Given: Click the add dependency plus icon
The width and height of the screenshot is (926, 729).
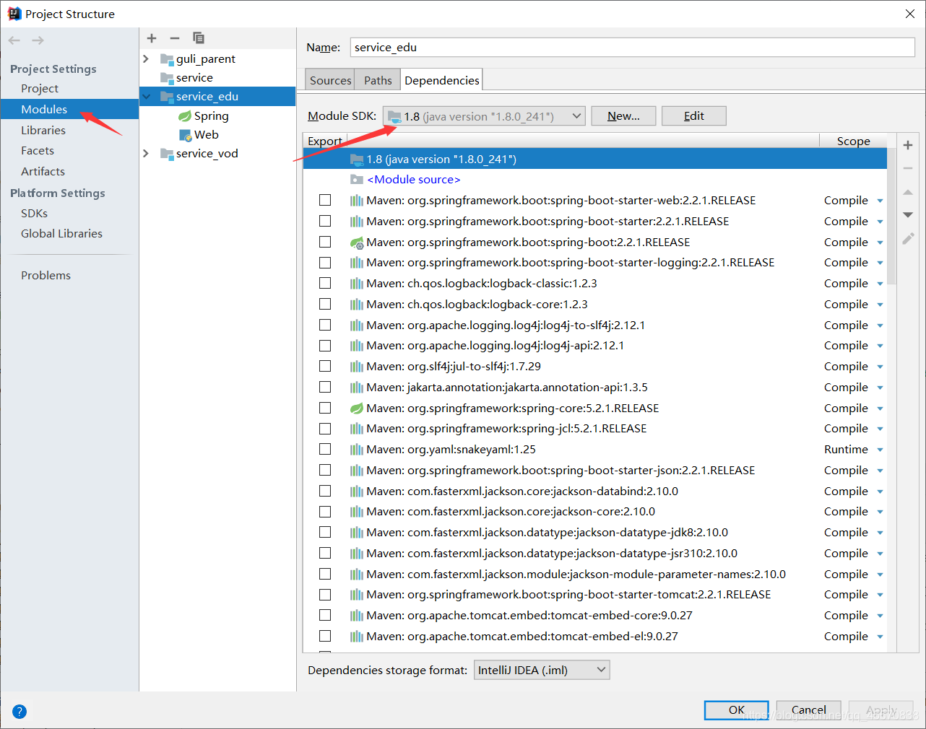Looking at the screenshot, I should 908,144.
